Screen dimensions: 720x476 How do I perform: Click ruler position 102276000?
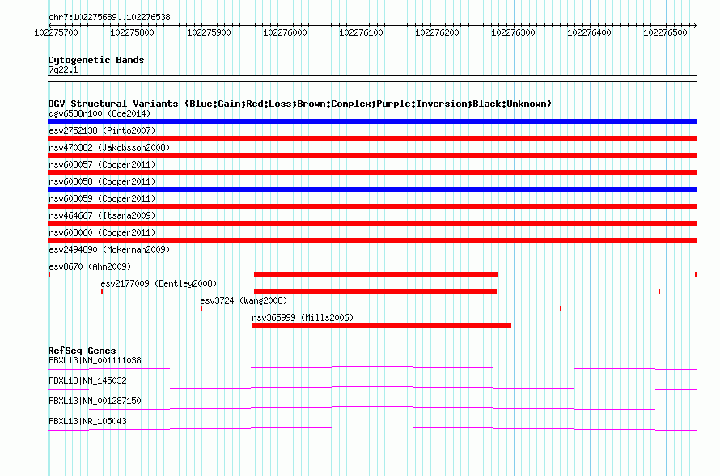(285, 32)
